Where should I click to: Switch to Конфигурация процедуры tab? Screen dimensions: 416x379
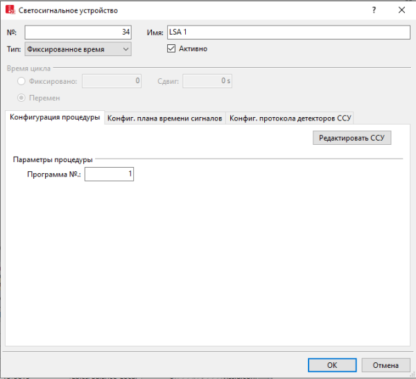55,118
